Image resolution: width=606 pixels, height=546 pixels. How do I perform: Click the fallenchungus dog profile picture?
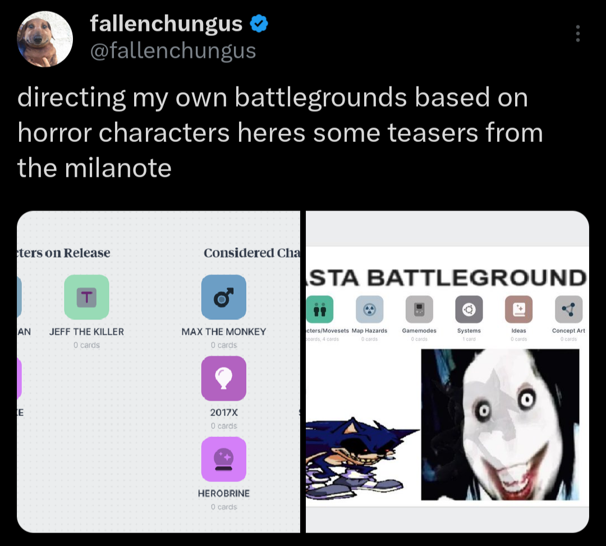coord(45,39)
